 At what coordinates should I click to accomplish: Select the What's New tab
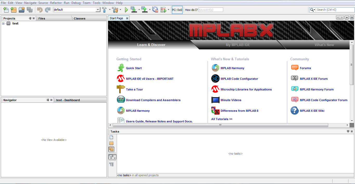pyautogui.click(x=324, y=45)
